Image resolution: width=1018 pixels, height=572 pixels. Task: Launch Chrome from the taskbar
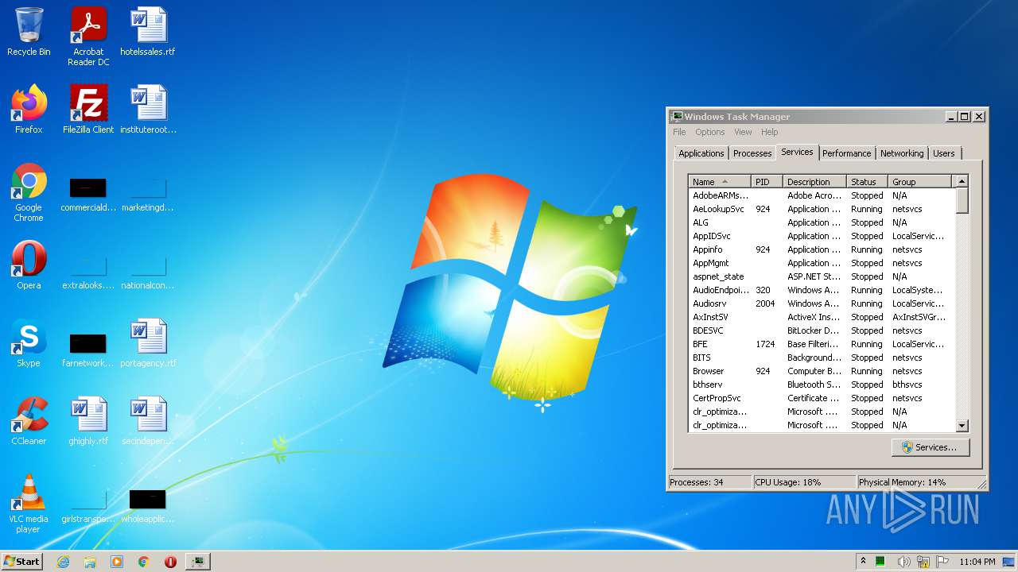point(143,562)
